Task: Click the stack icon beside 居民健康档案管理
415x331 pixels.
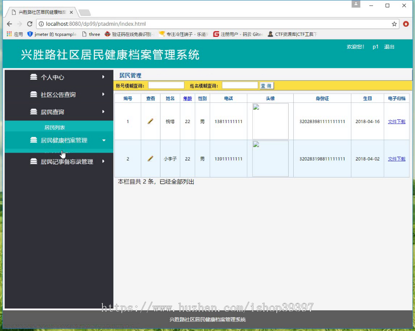Action: (34, 140)
